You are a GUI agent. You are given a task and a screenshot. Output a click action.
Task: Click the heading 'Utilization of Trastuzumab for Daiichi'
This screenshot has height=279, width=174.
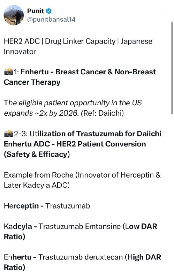[95, 134]
